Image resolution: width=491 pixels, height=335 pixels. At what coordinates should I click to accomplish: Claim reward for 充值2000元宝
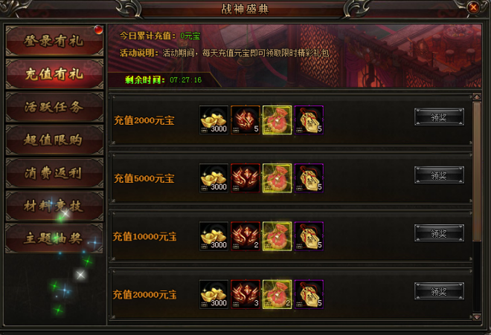click(439, 117)
